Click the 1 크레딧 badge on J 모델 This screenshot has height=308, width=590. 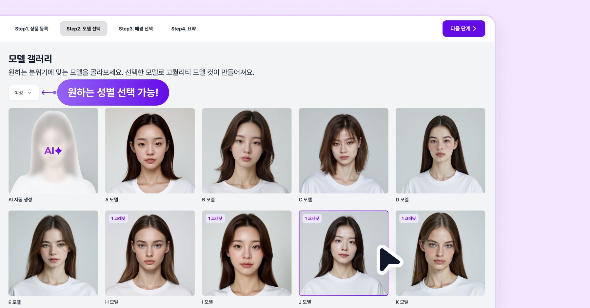coord(312,218)
